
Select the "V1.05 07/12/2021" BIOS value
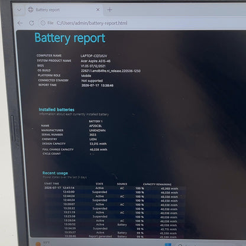click(x=93, y=66)
